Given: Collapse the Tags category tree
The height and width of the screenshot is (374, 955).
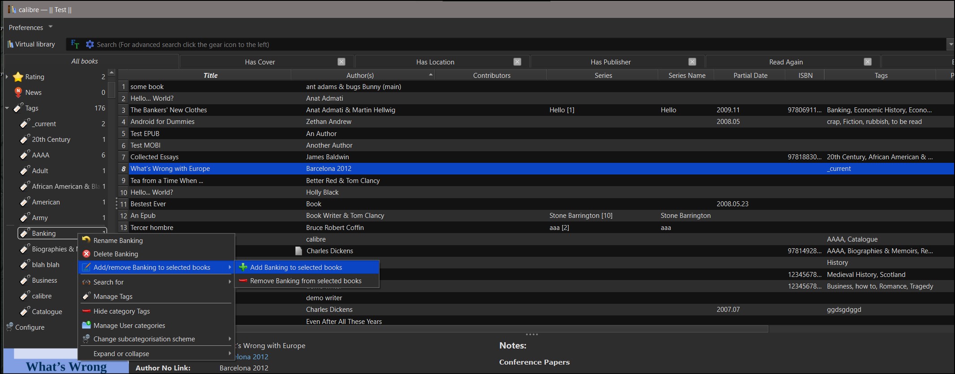Looking at the screenshot, I should (x=7, y=108).
